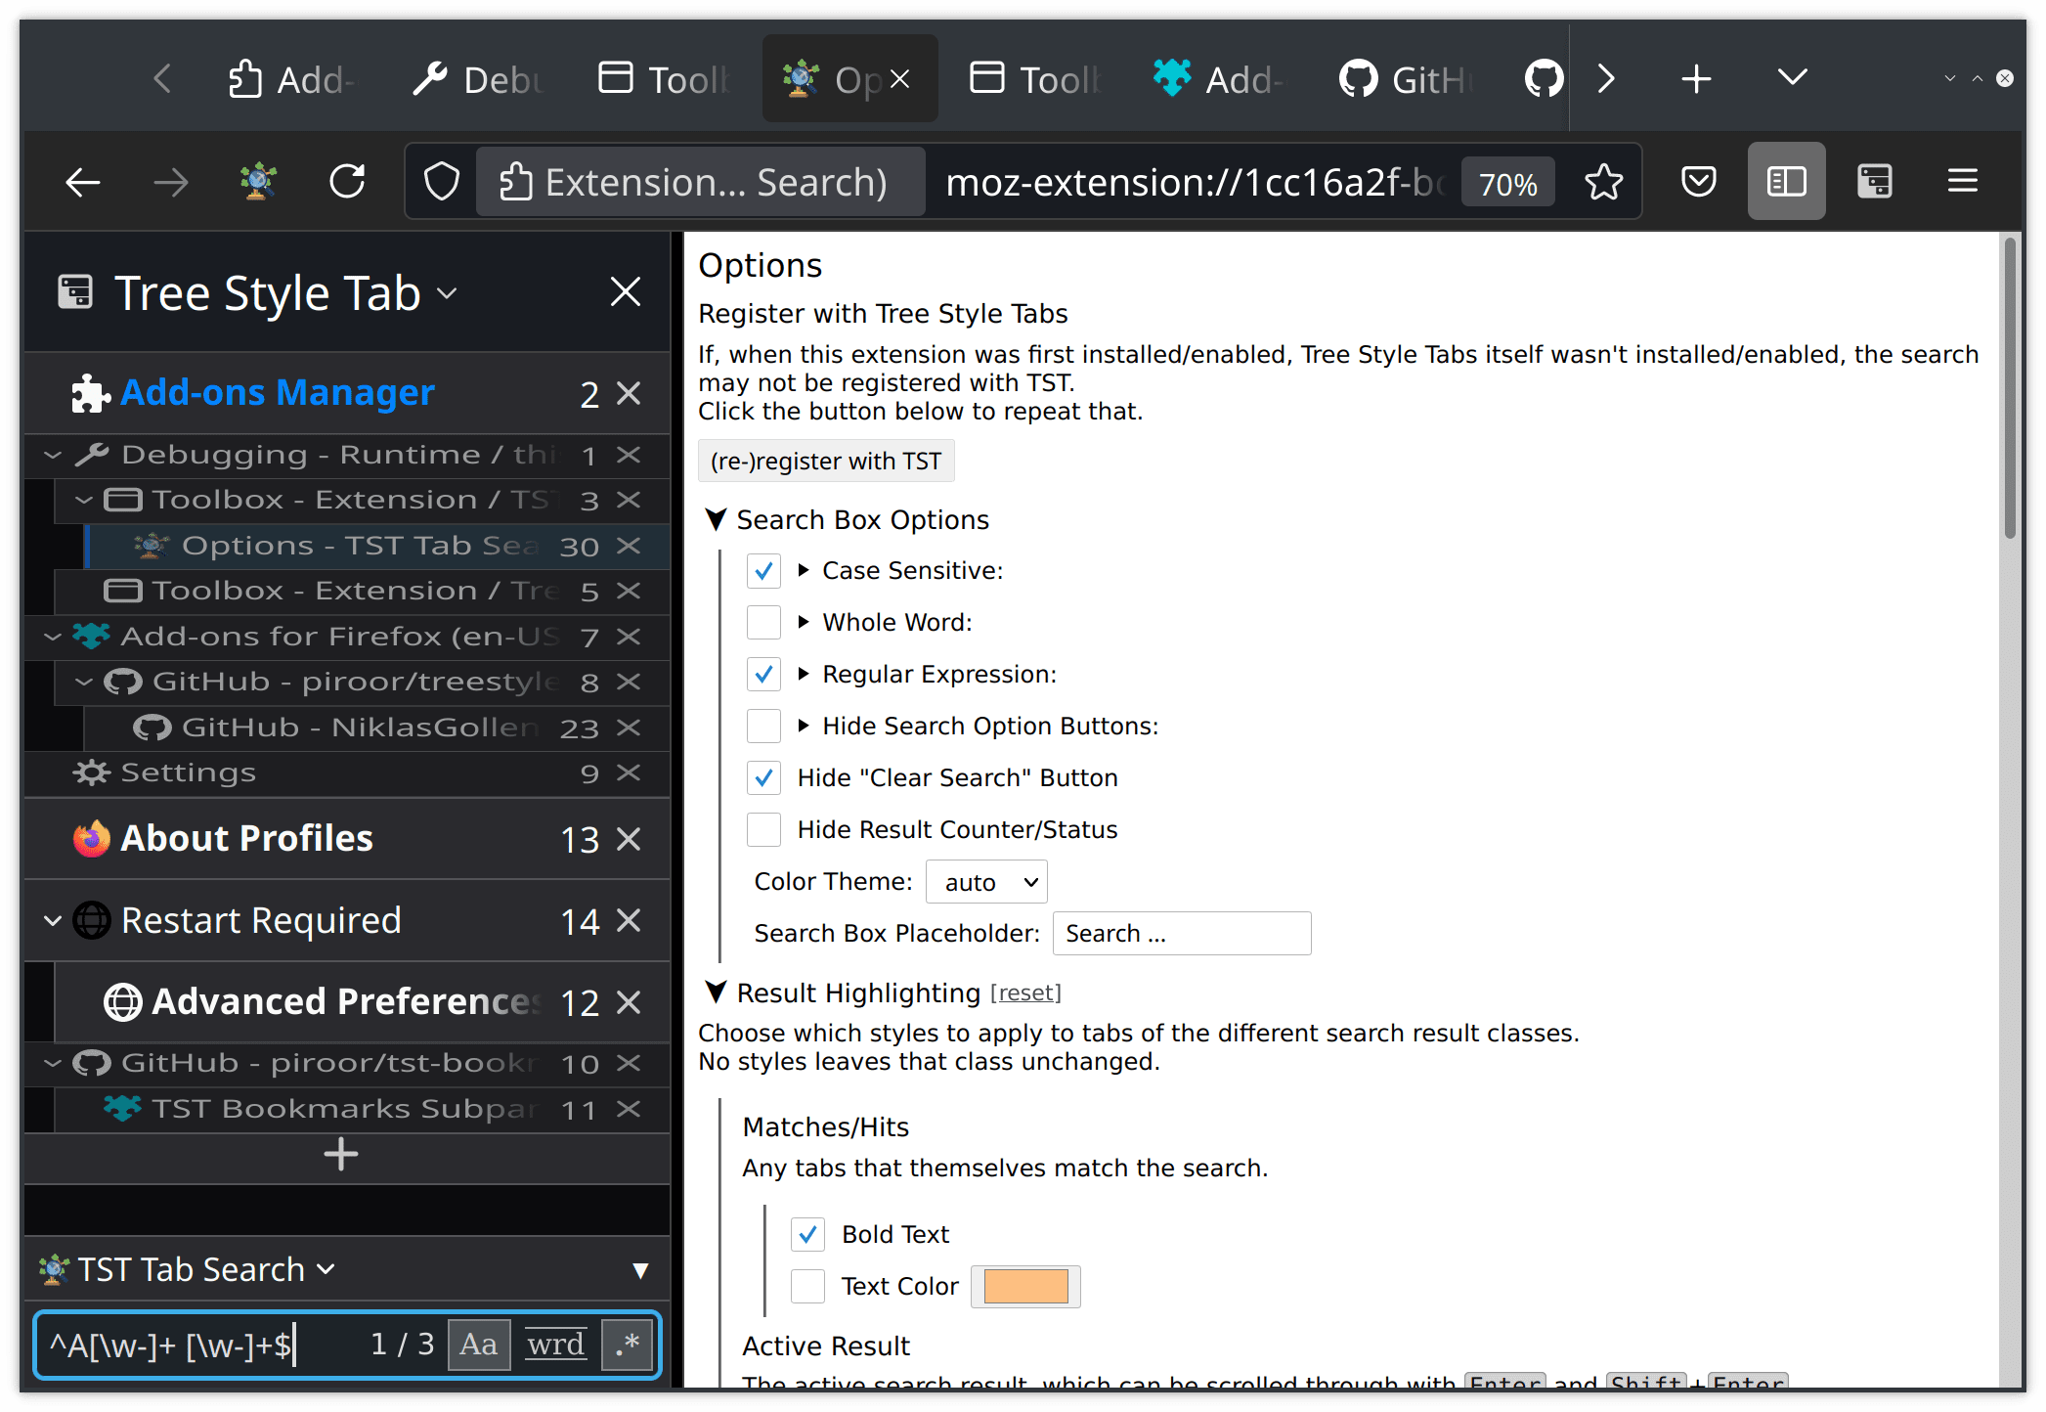The image size is (2046, 1412).
Task: Enable the Whole Word checkbox
Action: pos(763,623)
